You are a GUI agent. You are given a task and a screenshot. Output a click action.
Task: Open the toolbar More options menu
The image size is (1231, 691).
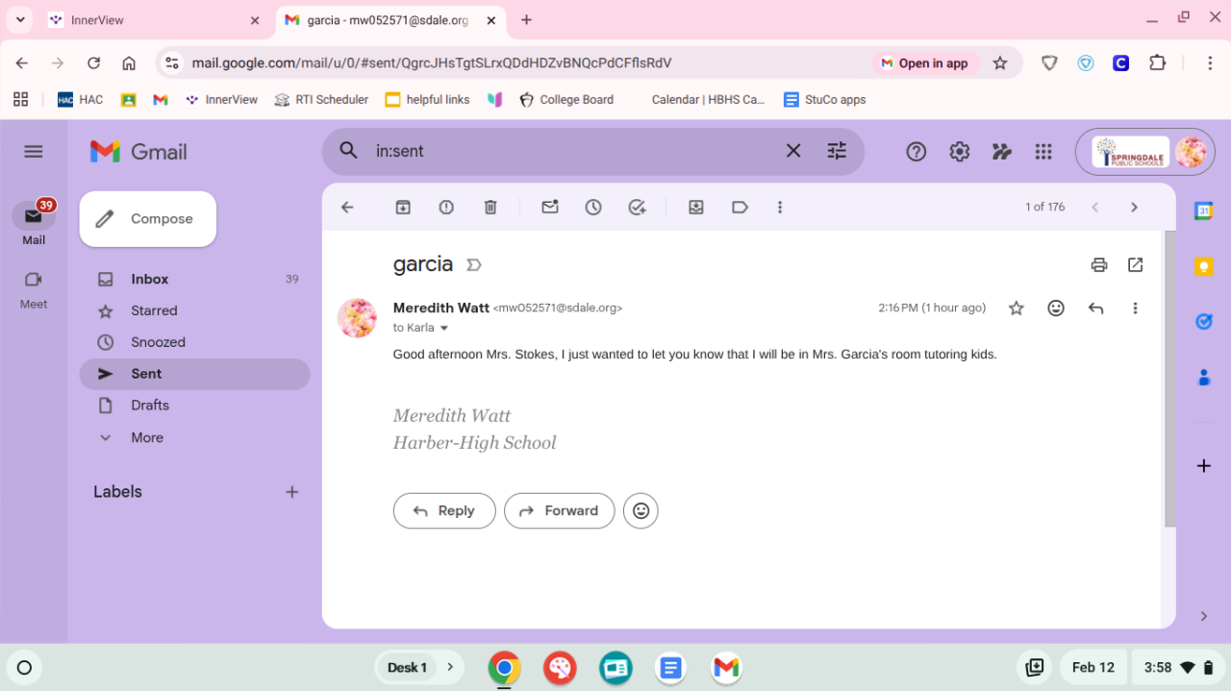780,208
